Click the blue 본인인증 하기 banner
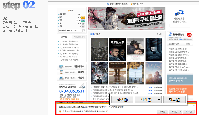The image size is (199, 115). tap(180, 80)
